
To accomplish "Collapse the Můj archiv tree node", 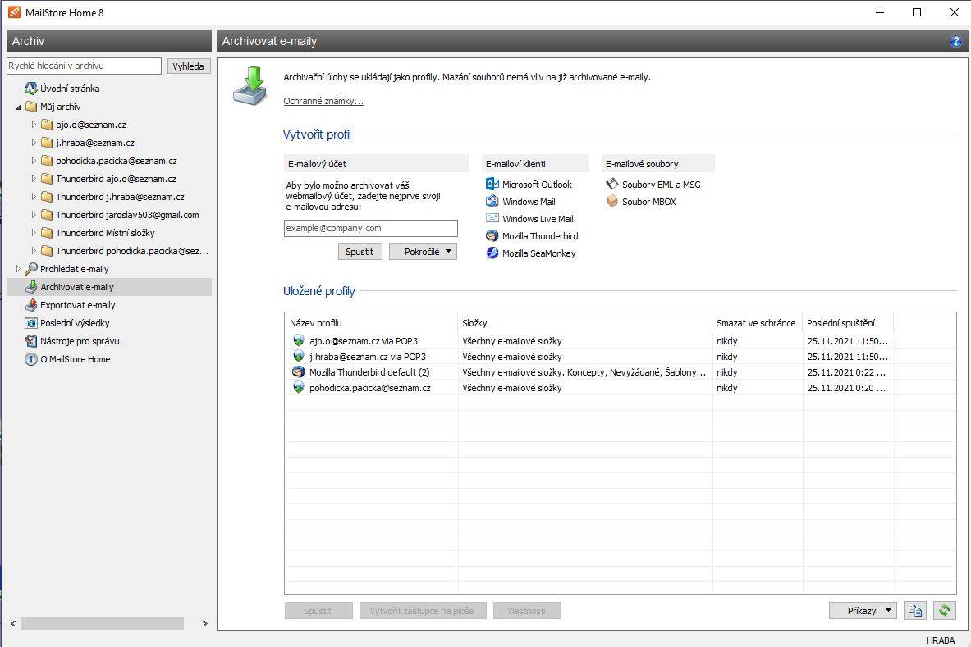I will click(x=18, y=107).
